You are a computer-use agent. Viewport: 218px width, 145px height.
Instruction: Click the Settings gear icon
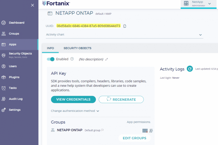tap(4, 110)
